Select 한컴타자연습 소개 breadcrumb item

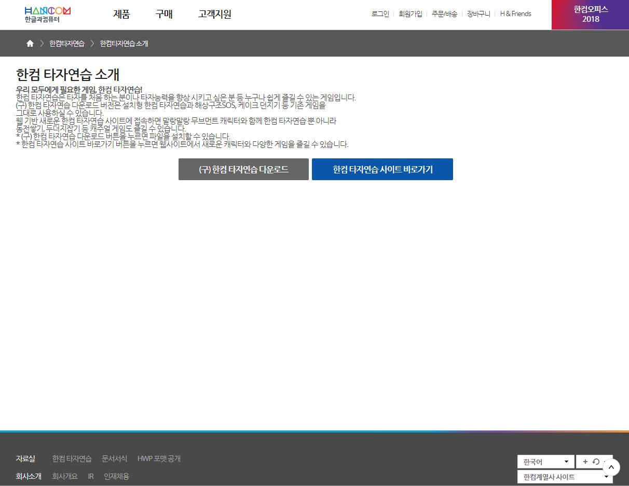[x=124, y=44]
